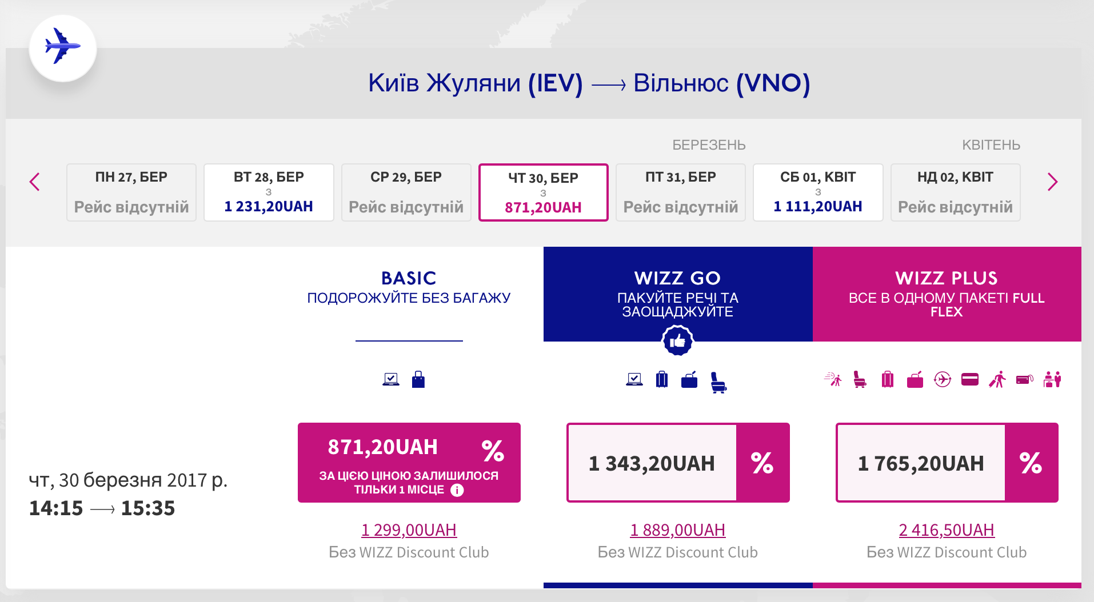The height and width of the screenshot is (602, 1094).
Task: Select the ВТ 28, БЕР date tab
Action: tap(269, 192)
